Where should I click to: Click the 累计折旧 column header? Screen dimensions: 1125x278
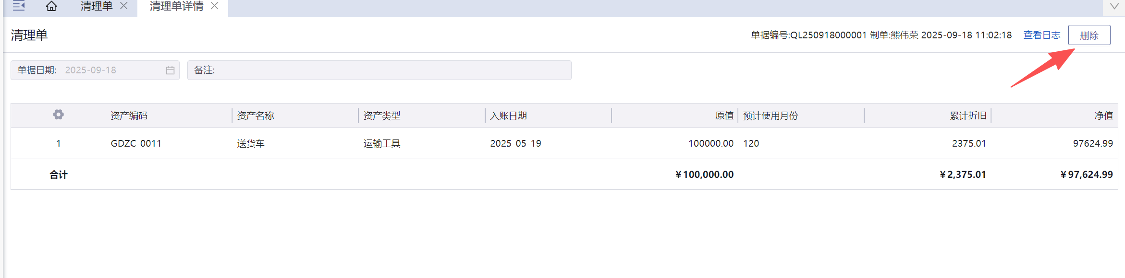(x=967, y=116)
